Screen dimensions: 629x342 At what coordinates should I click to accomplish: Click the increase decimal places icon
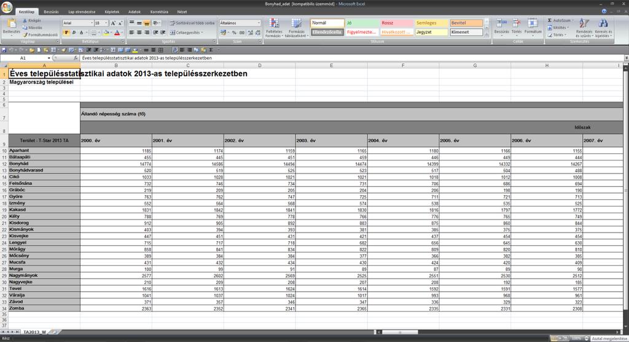click(x=251, y=33)
